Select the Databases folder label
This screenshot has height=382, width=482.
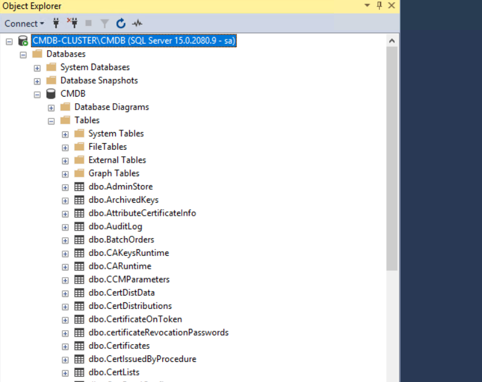[66, 54]
